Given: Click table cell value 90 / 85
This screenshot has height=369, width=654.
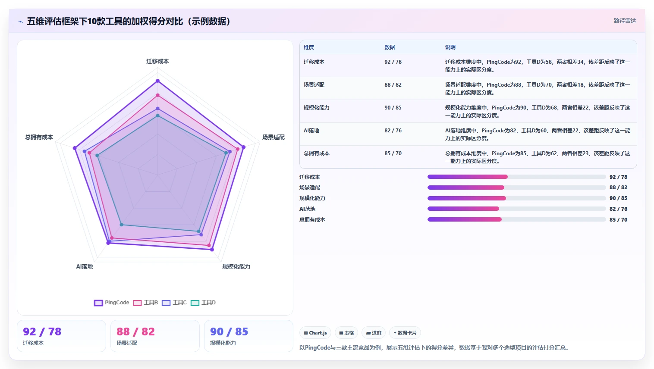Looking at the screenshot, I should (x=393, y=108).
